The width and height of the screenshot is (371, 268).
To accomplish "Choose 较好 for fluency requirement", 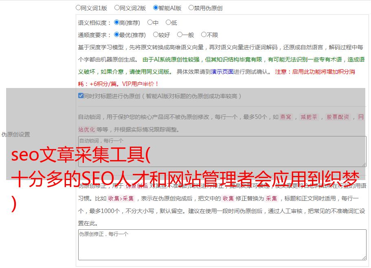I will (156, 35).
